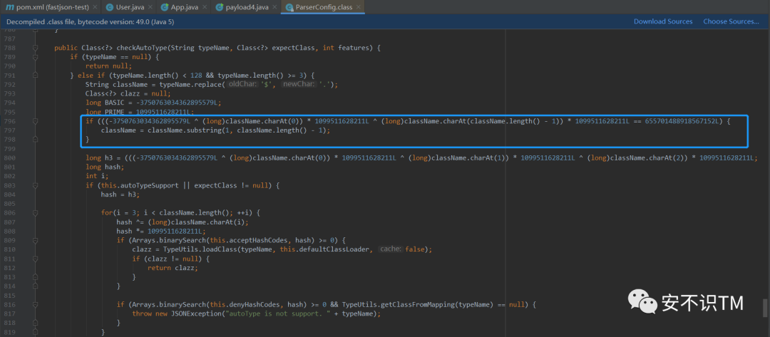Select the App.java tab
Screen dimensions: 770x337
coord(183,7)
